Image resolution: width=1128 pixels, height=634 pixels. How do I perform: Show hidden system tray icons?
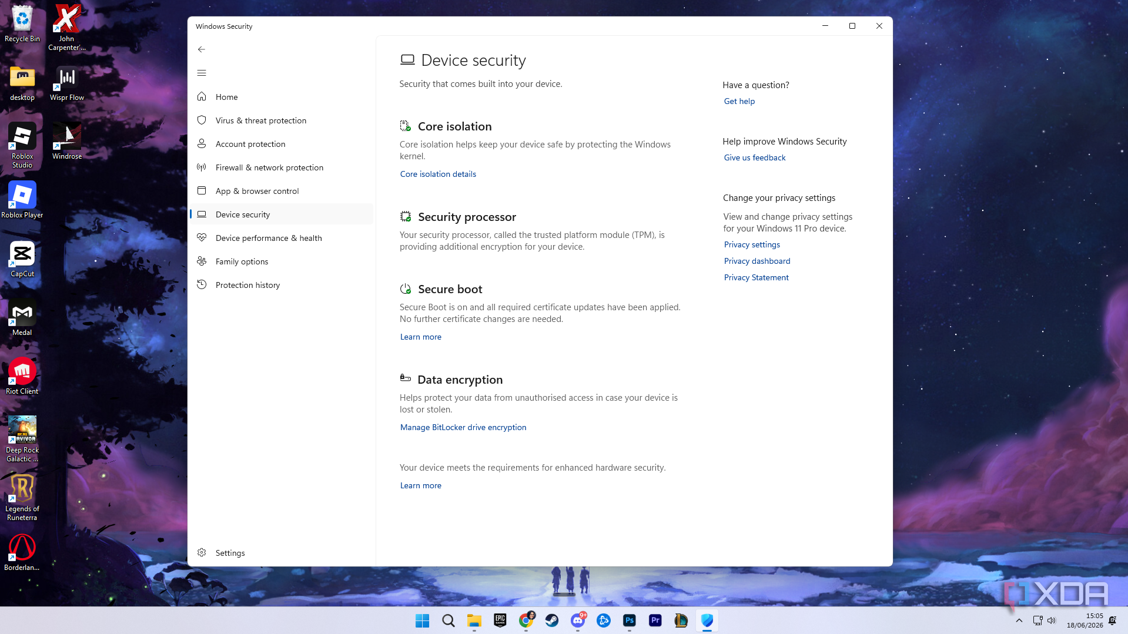1019,620
